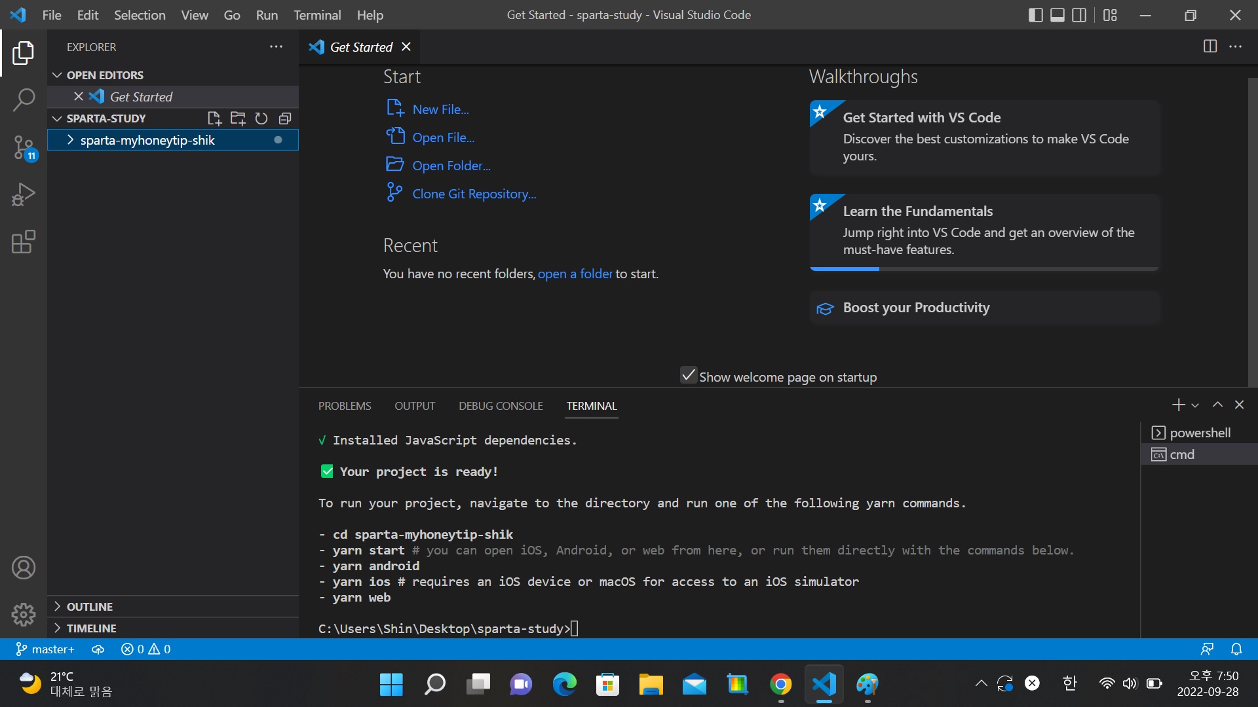Screen dimensions: 1258x707
Task: Click the Open Folder... link
Action: [451, 166]
